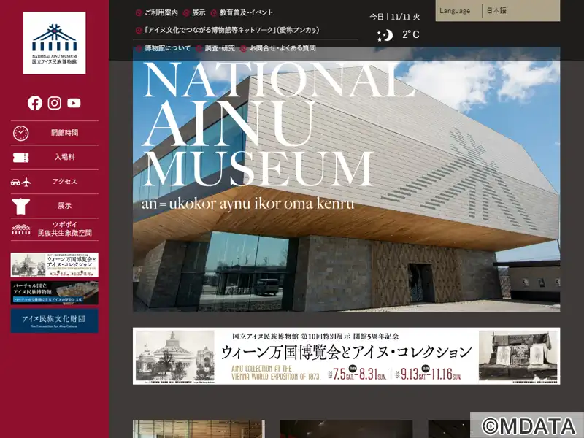Open the 教育普及・イベント menu
Screen dimensions: 584x438
click(x=246, y=12)
